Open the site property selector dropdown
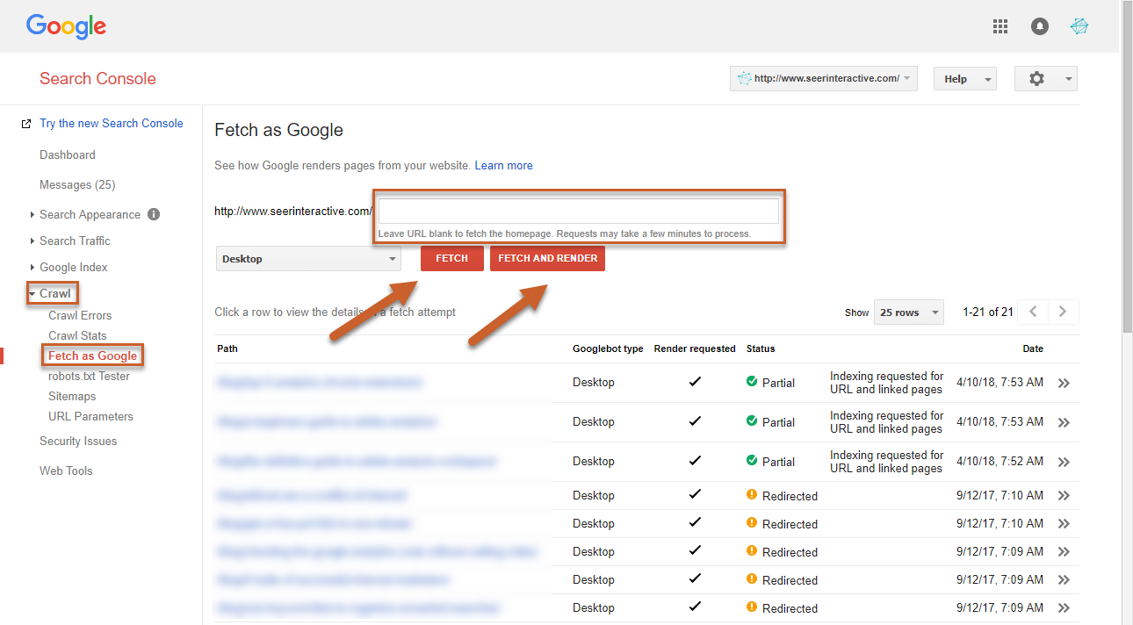The width and height of the screenshot is (1133, 625). point(823,79)
